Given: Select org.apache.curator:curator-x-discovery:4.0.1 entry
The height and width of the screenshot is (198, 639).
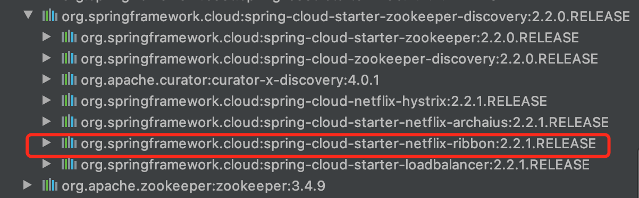Looking at the screenshot, I should [x=231, y=80].
